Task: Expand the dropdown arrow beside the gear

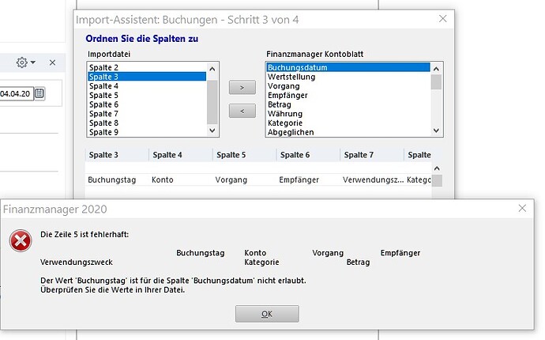Action: click(32, 62)
